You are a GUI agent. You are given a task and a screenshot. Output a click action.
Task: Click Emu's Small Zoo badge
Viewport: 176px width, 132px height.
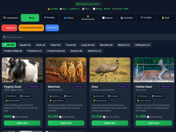pyautogui.click(x=123, y=87)
